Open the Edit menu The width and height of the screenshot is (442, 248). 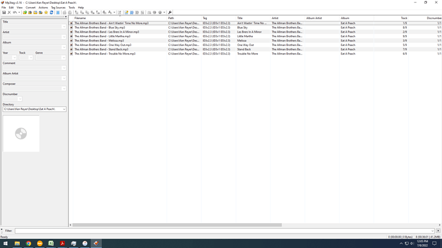point(11,8)
